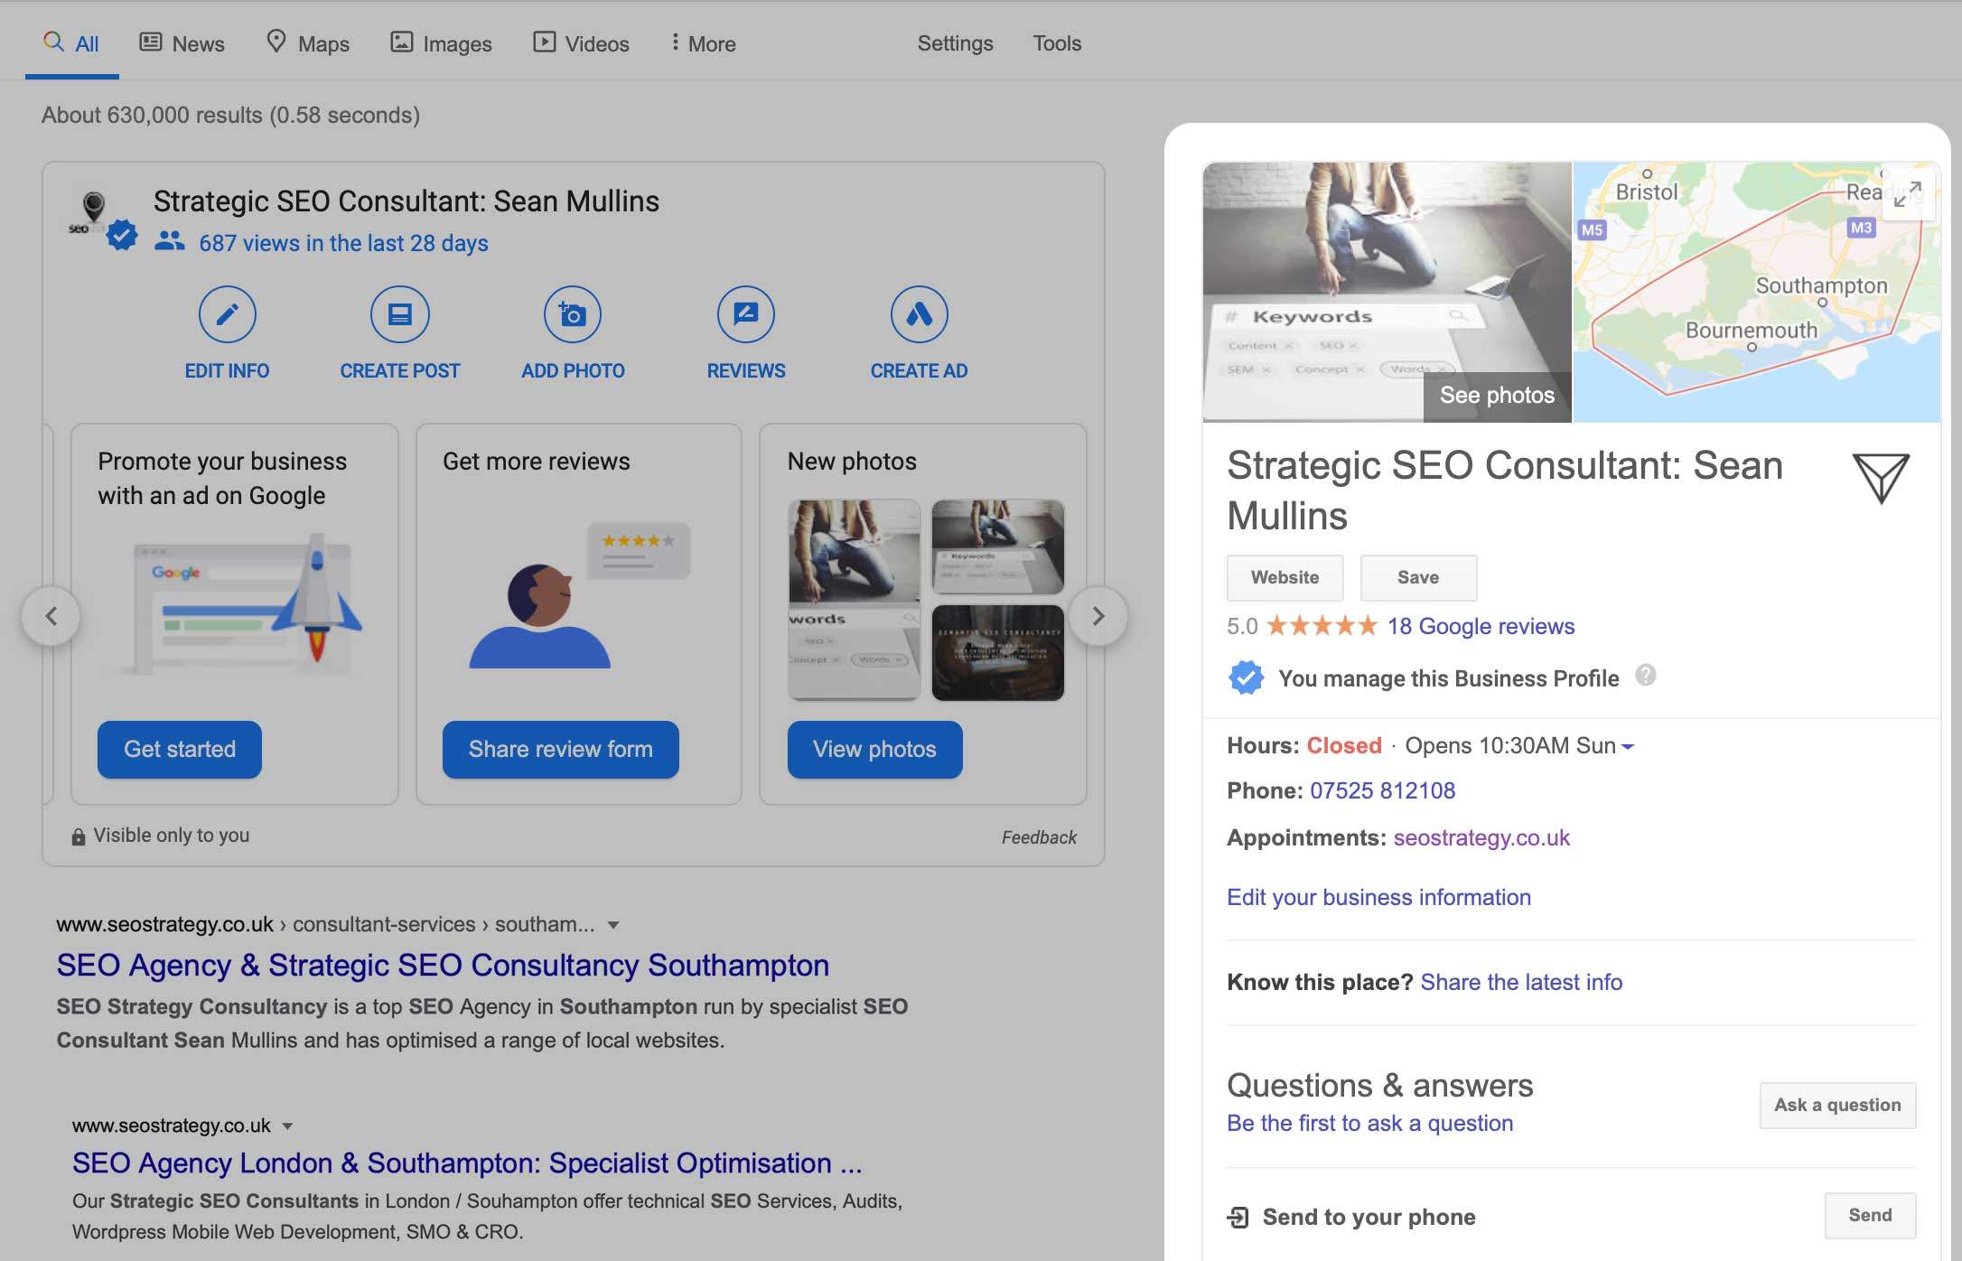Open search Settings
This screenshot has width=1962, height=1261.
tap(955, 42)
